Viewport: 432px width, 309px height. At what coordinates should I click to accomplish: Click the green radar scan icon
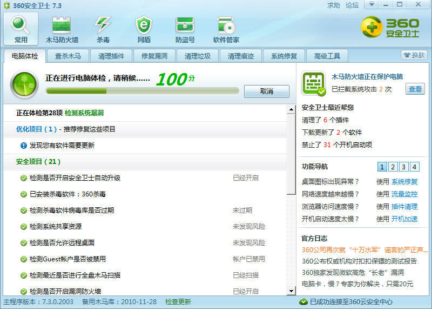[x=24, y=84]
